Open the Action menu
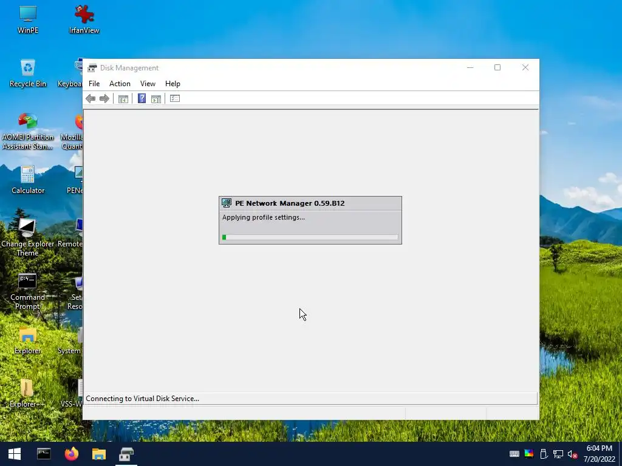This screenshot has width=622, height=466. click(x=120, y=84)
